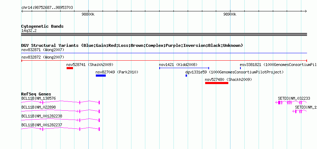Click the BCL11B NM_022898 transcript glyph
This screenshot has width=317, height=149.
point(61,111)
